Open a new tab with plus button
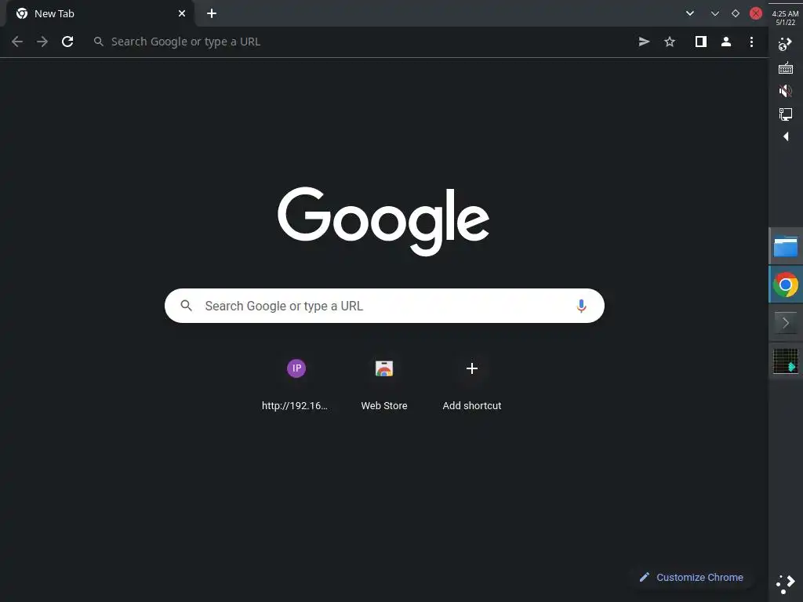 tap(212, 13)
